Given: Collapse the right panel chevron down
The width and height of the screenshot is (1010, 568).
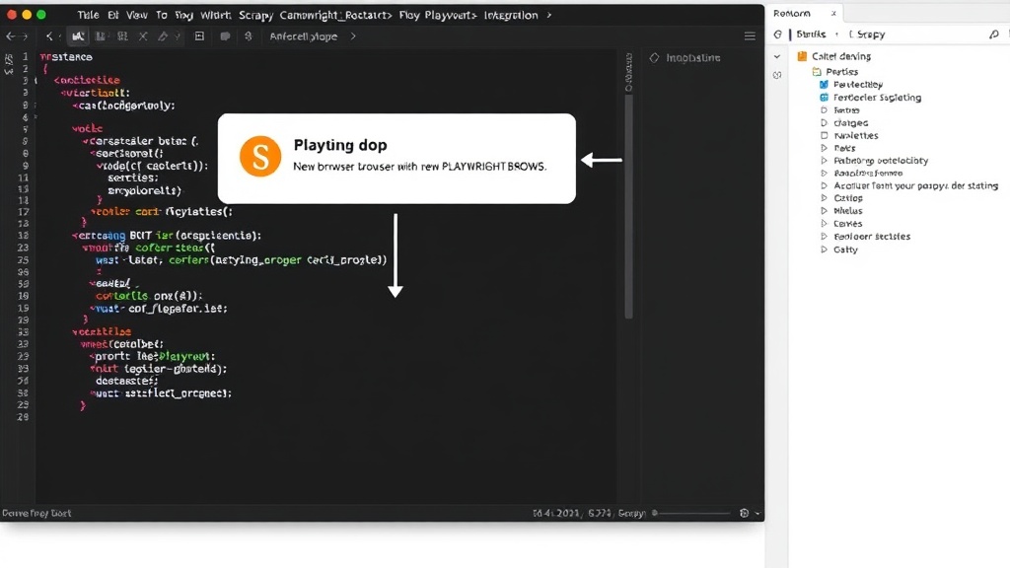Looking at the screenshot, I should (x=777, y=56).
